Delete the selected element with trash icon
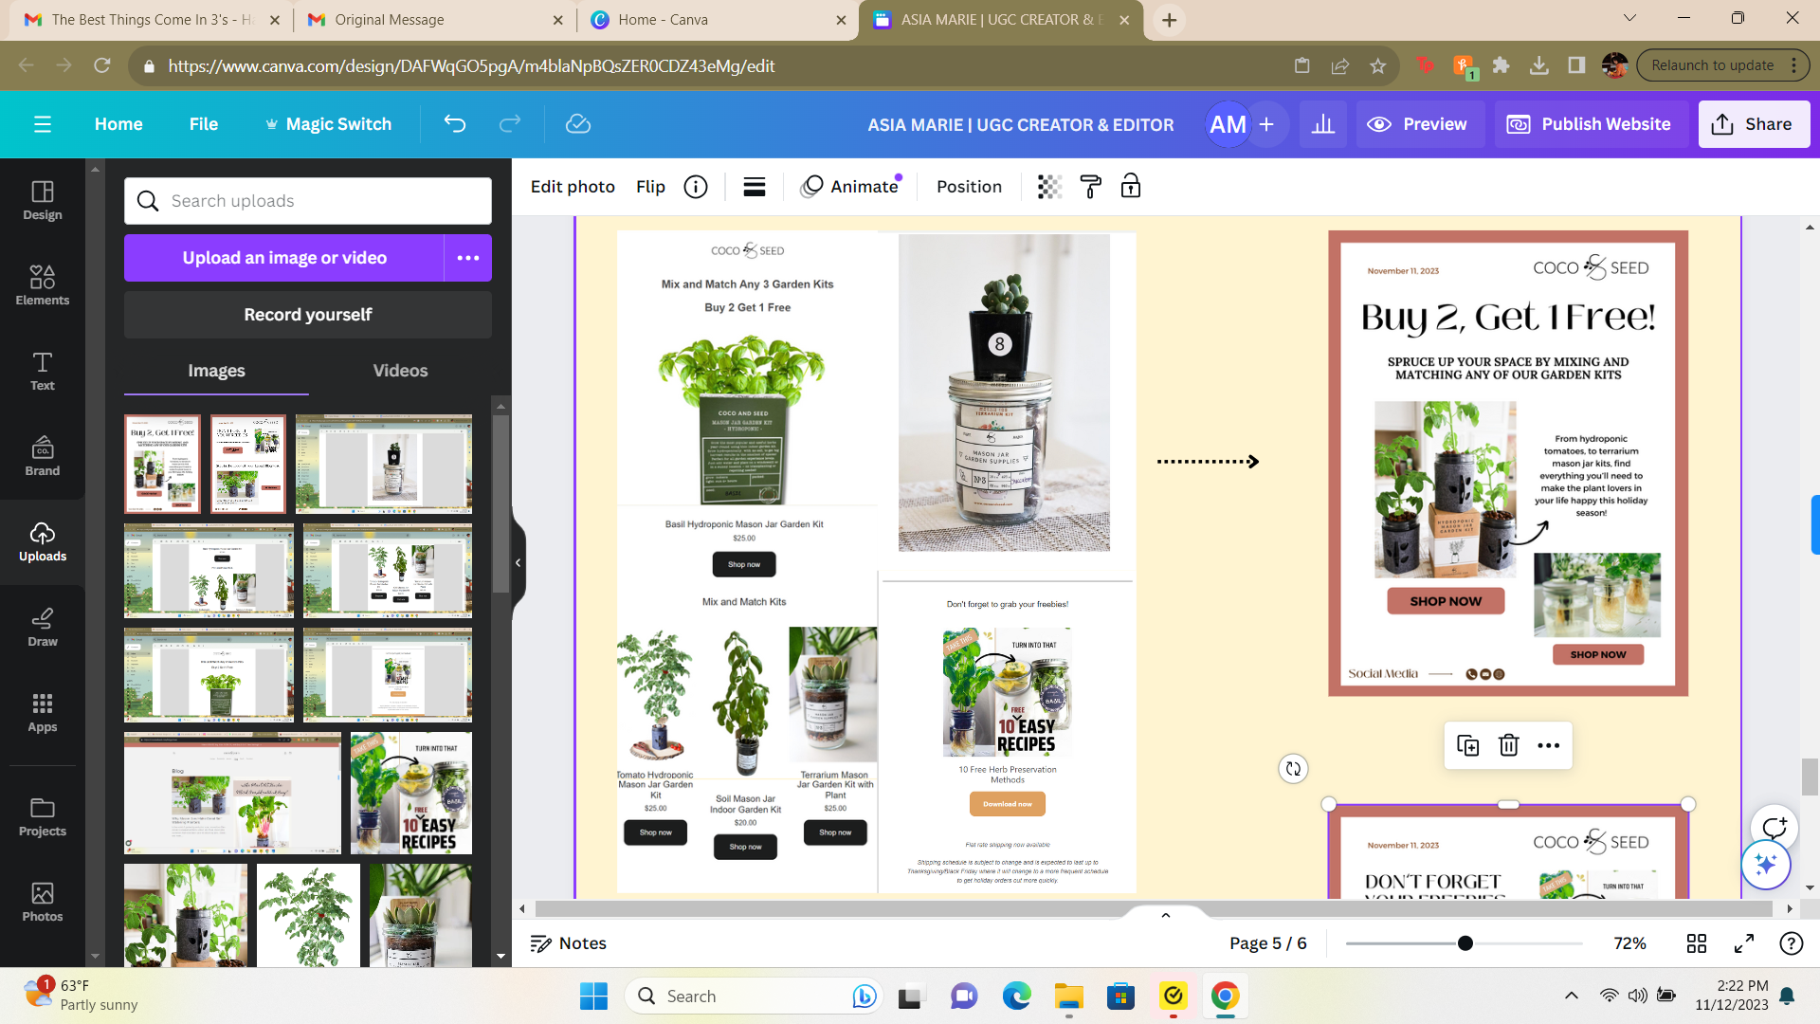1820x1024 pixels. (x=1509, y=746)
